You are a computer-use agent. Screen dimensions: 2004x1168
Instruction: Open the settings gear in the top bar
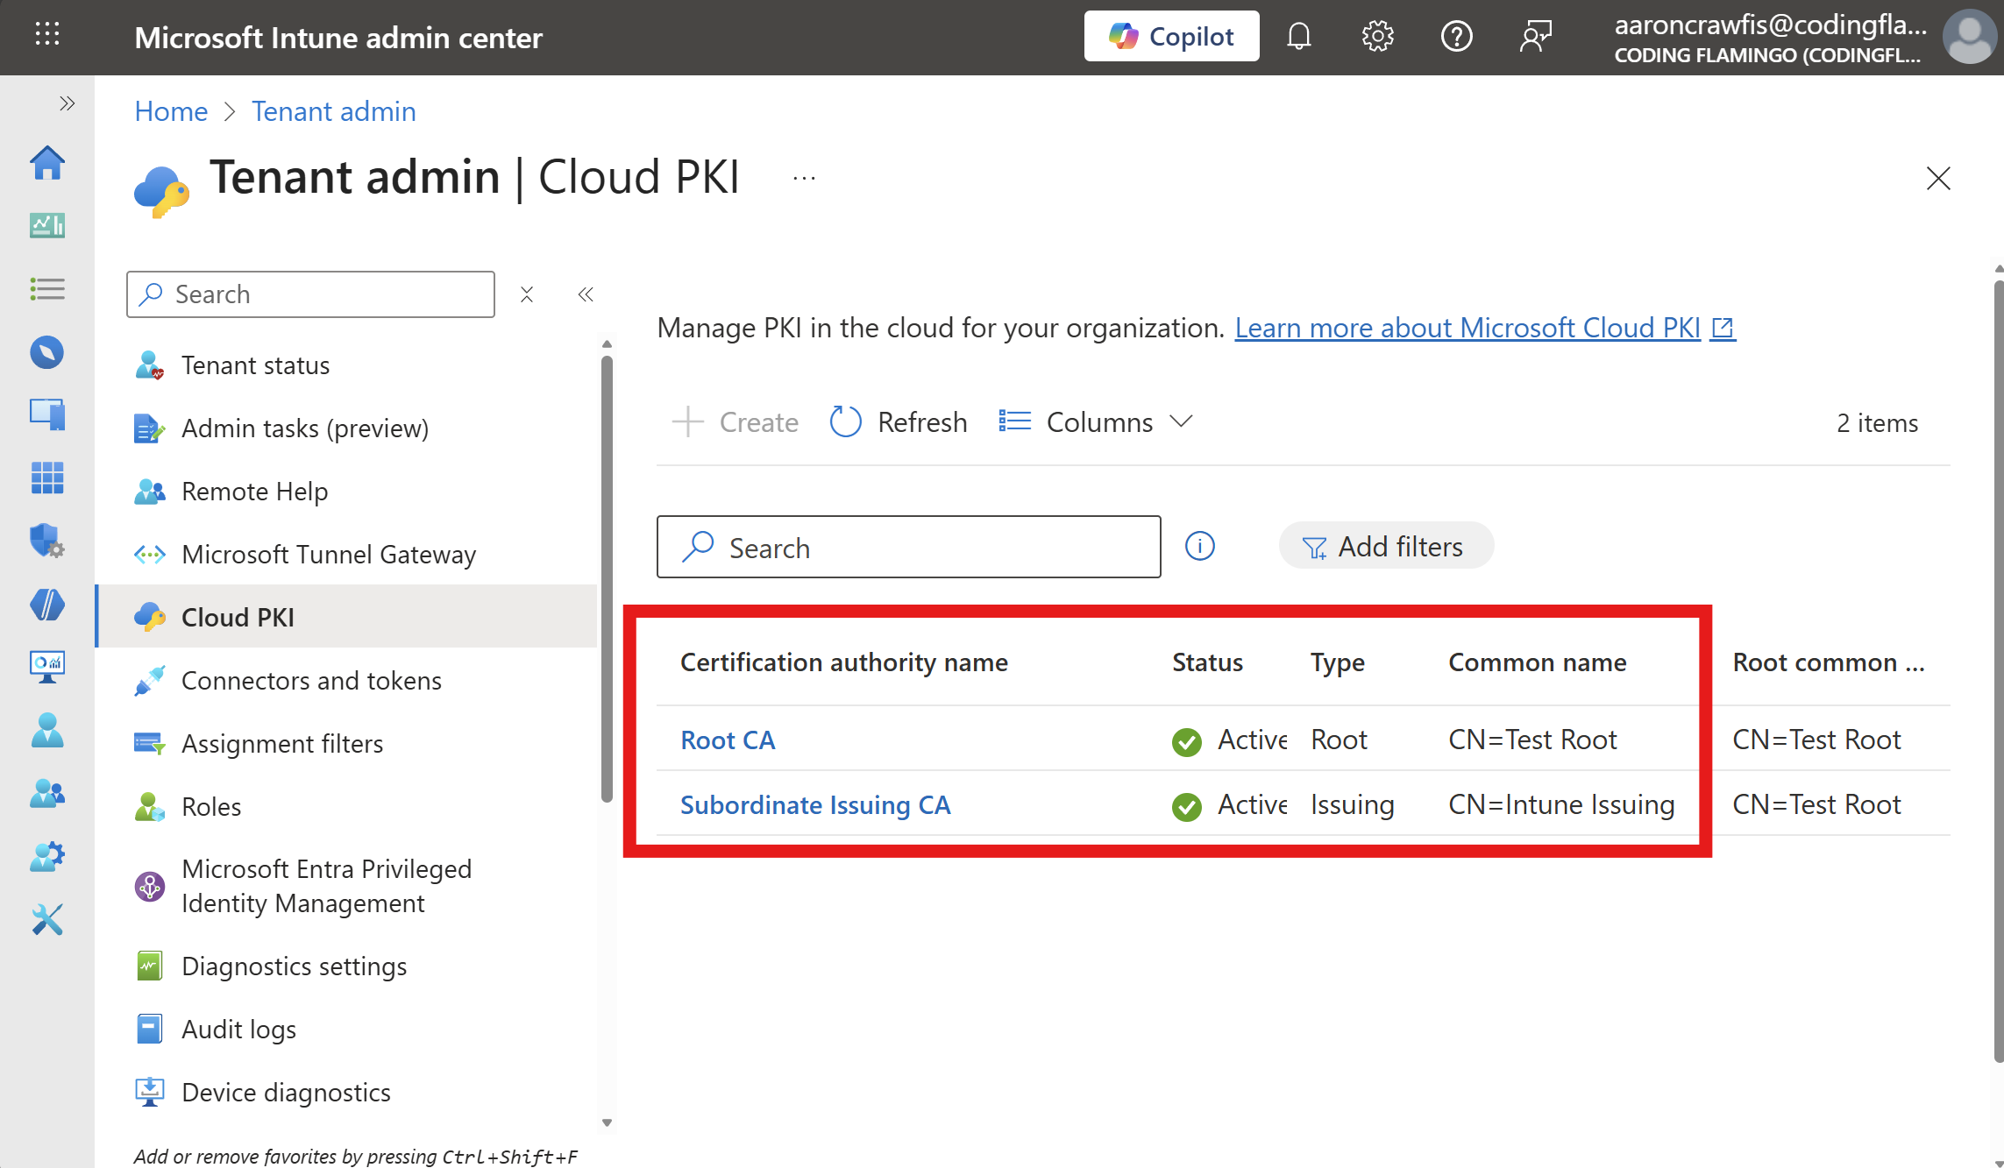point(1376,36)
